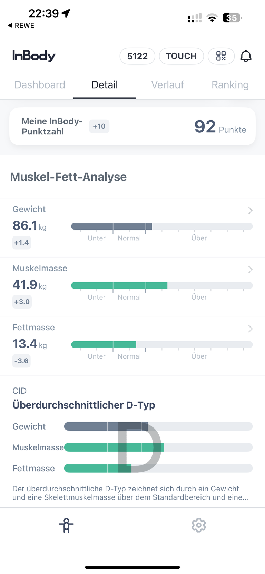The width and height of the screenshot is (265, 574).
Task: Open the QR code scanner icon
Action: 221,56
